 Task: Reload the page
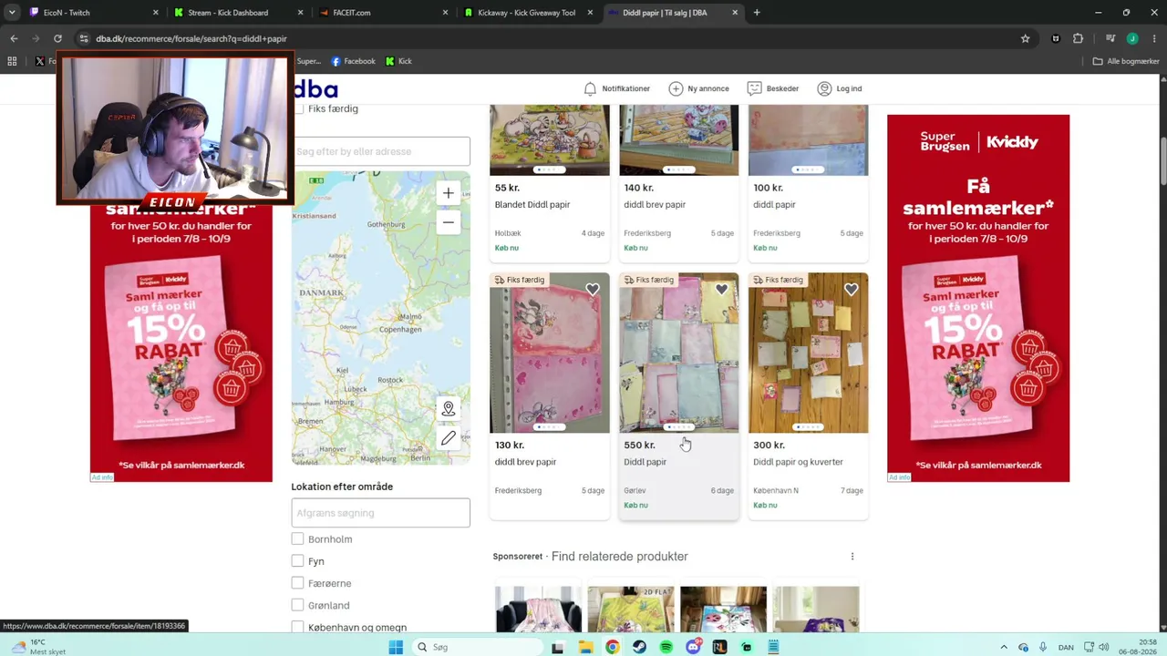point(57,38)
